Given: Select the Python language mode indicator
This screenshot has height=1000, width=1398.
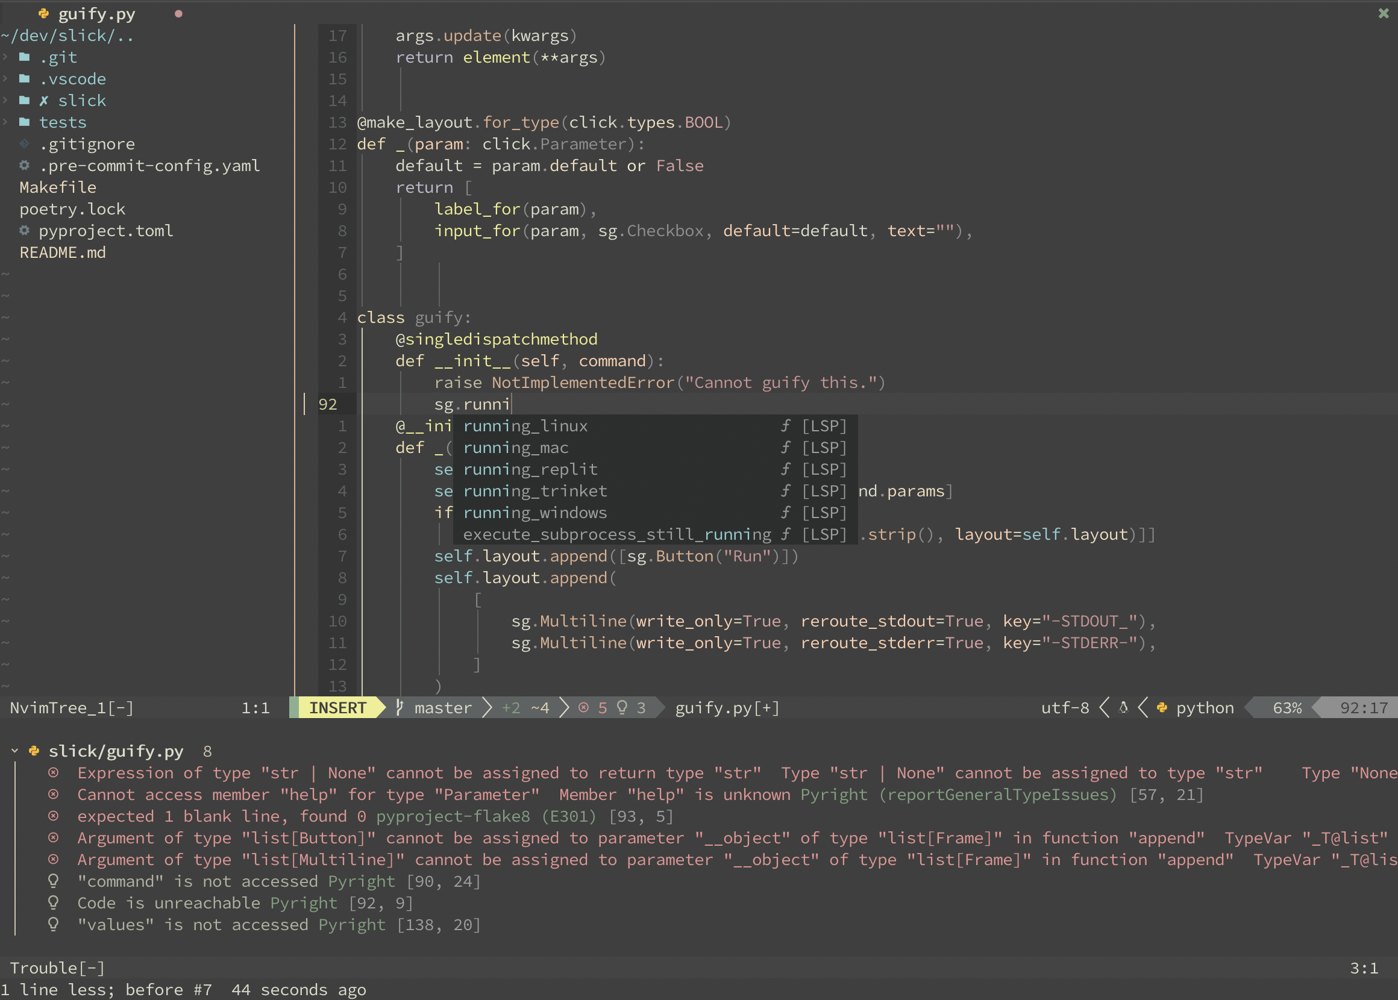Looking at the screenshot, I should click(1203, 708).
